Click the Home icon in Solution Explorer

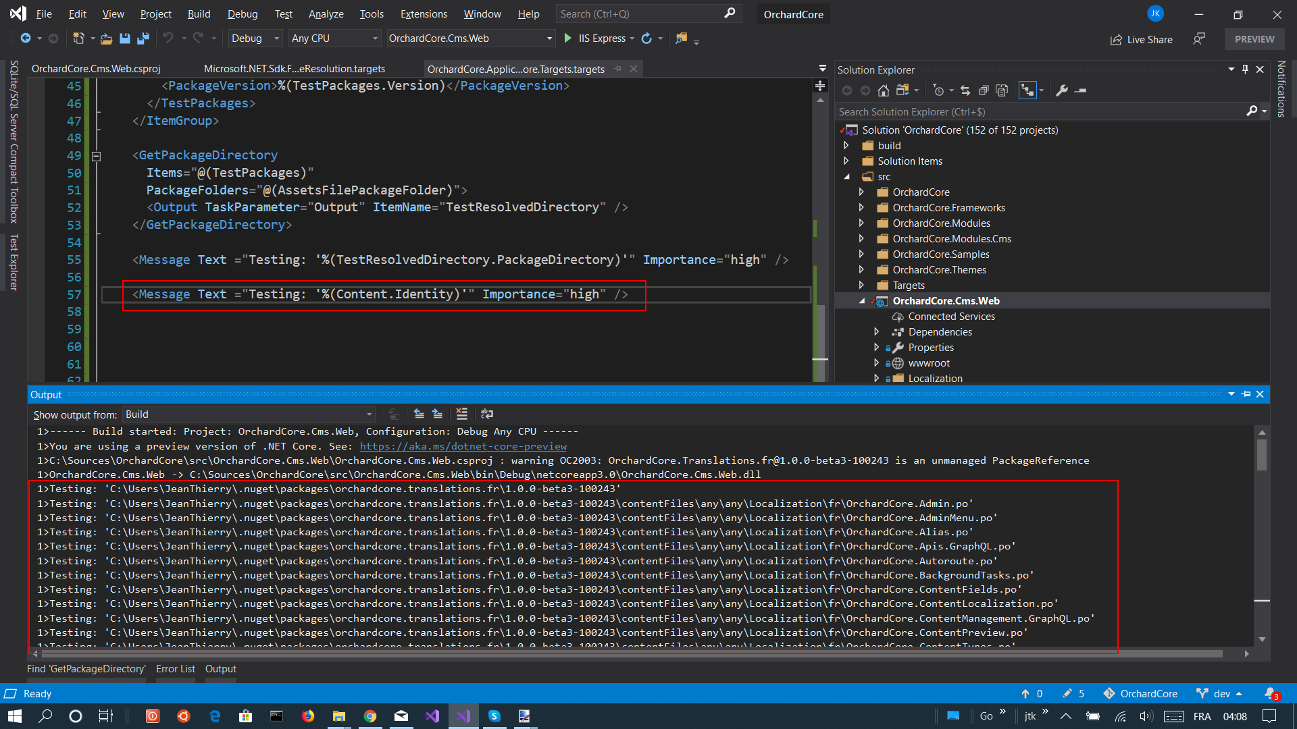click(x=884, y=90)
